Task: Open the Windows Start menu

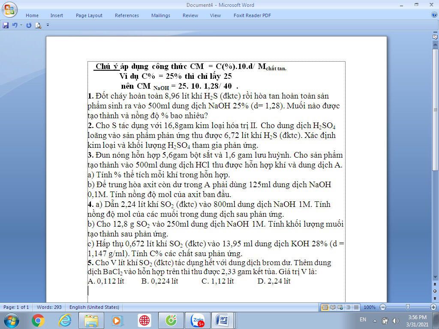Action: point(12,320)
